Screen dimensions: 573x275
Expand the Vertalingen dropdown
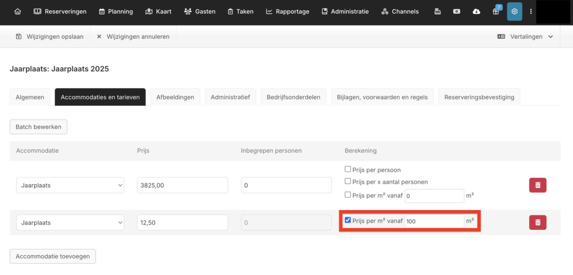tap(525, 37)
